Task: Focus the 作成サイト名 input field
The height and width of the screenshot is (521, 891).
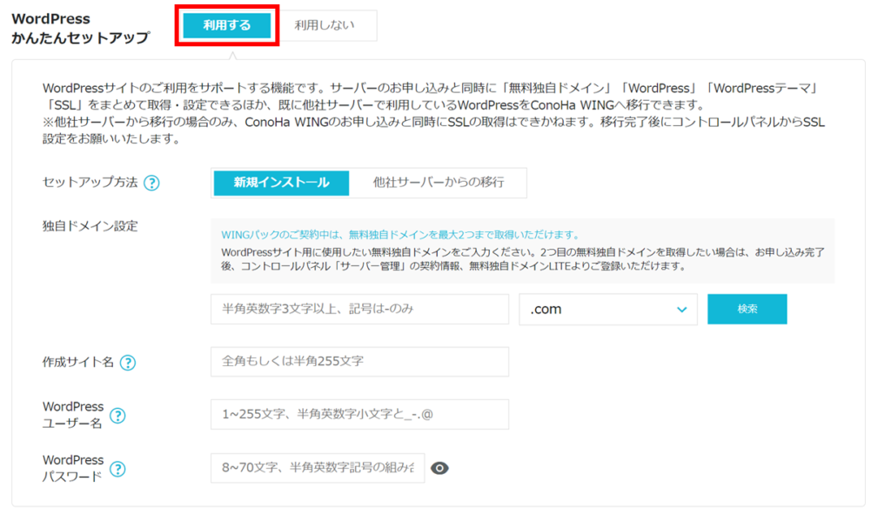Action: click(359, 362)
